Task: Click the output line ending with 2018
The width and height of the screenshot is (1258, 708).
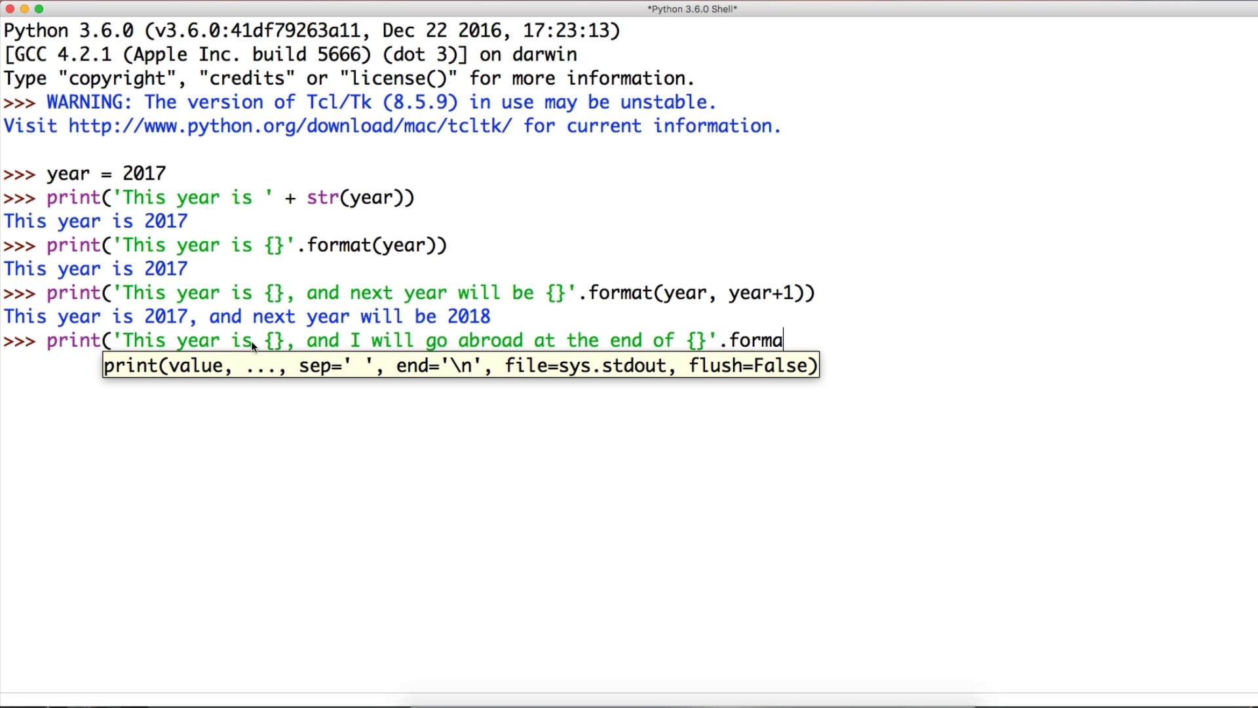Action: (x=246, y=316)
